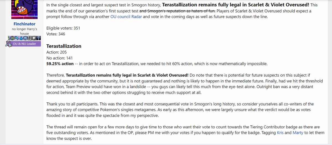332x145 pixels.
Task: Click the 'no longer Harry's house' user title
Action: pyautogui.click(x=24, y=31)
